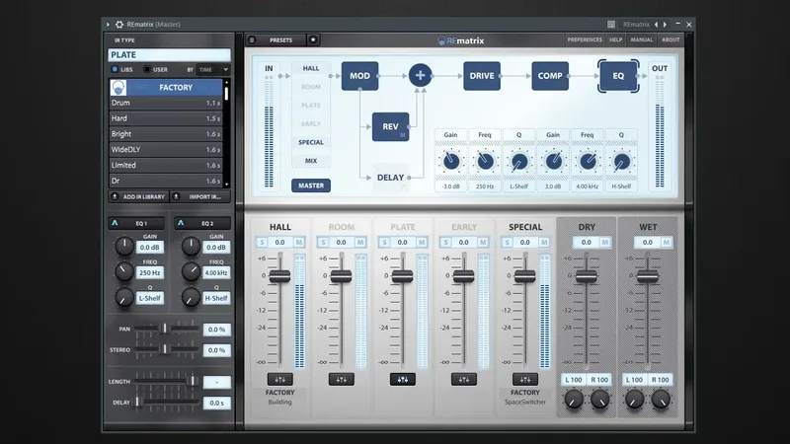Open the MANUAL menu item
Image resolution: width=790 pixels, height=444 pixels.
coord(641,39)
